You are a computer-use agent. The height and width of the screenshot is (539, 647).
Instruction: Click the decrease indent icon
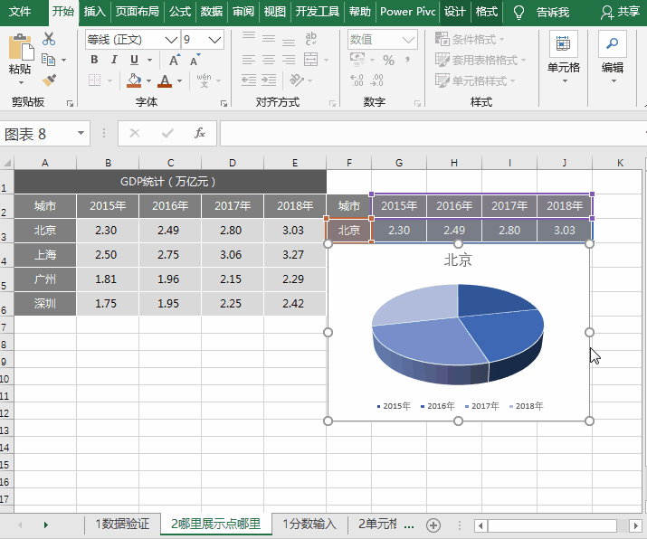click(x=249, y=80)
